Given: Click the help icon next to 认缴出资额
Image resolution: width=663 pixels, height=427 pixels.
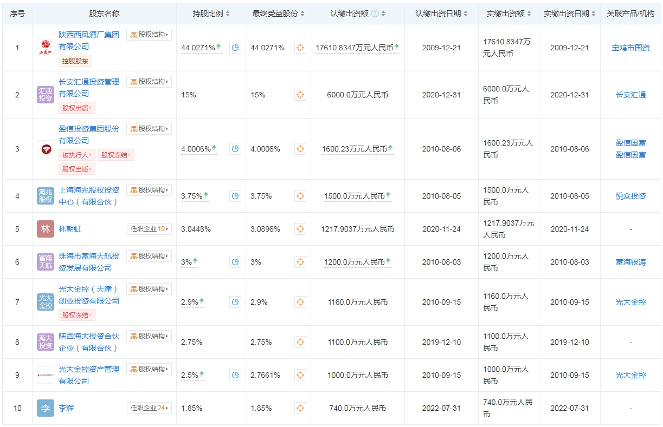Looking at the screenshot, I should click(375, 14).
